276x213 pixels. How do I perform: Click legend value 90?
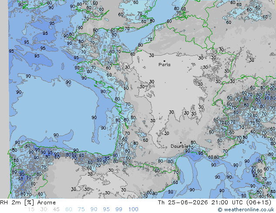(x=94, y=210)
